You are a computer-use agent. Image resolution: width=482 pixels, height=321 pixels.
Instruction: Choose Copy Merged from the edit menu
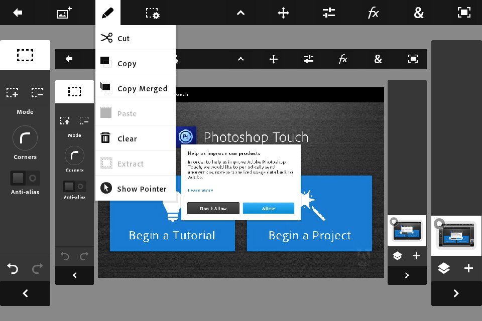click(136, 88)
